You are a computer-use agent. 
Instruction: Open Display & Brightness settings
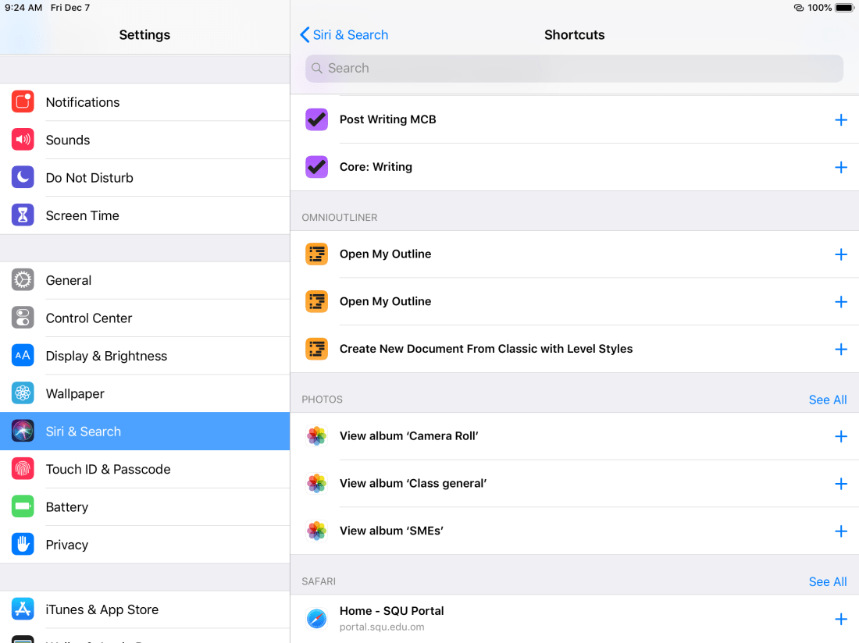106,356
